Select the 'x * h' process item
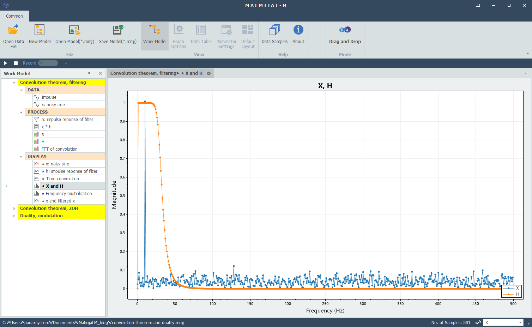The width and height of the screenshot is (532, 327). tap(69, 127)
